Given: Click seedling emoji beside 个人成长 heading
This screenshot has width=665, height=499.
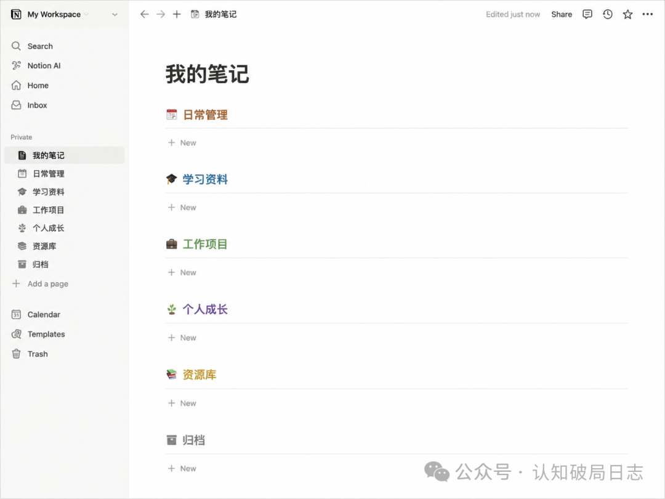Looking at the screenshot, I should click(x=172, y=309).
